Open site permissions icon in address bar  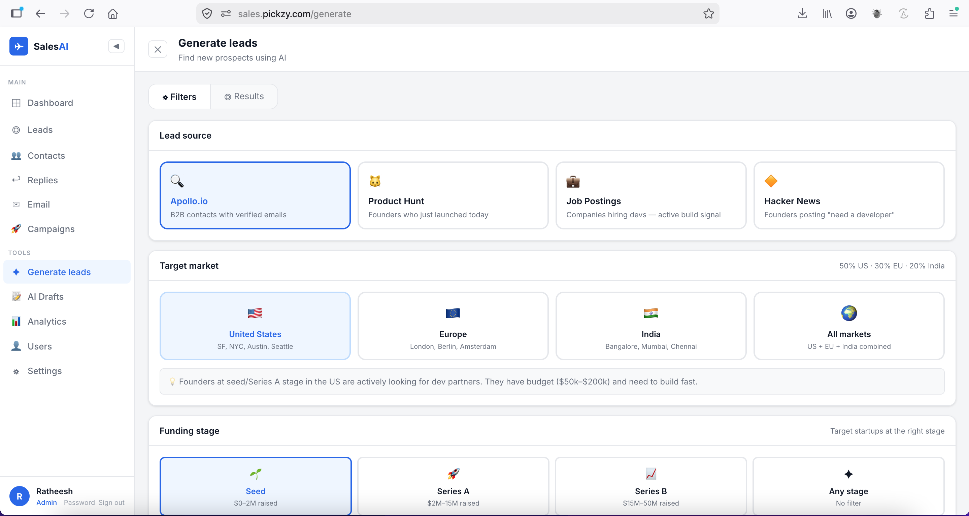pyautogui.click(x=226, y=14)
